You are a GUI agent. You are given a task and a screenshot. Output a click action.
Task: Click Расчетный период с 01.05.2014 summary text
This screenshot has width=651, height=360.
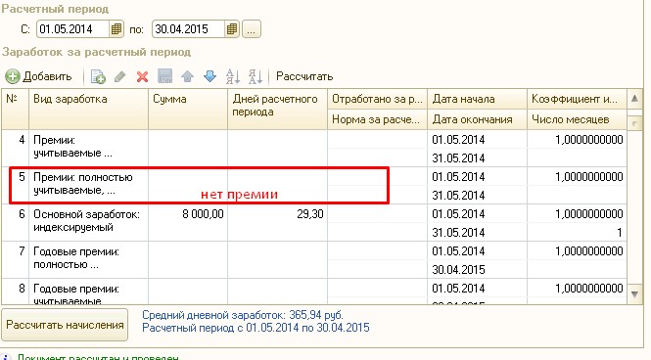[256, 328]
